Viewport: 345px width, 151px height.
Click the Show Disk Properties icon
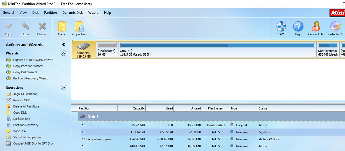coord(8,137)
